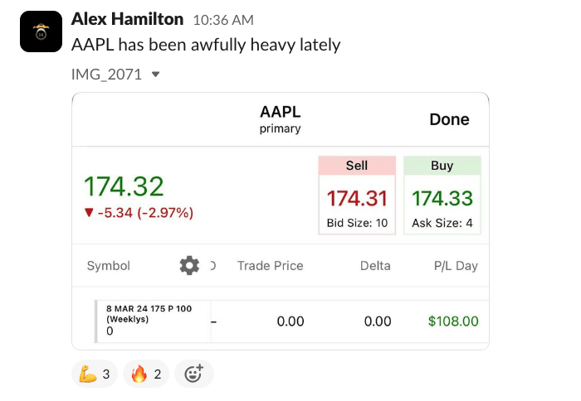The image size is (581, 401).
Task: Toggle the fire emoji reaction
Action: [x=147, y=374]
